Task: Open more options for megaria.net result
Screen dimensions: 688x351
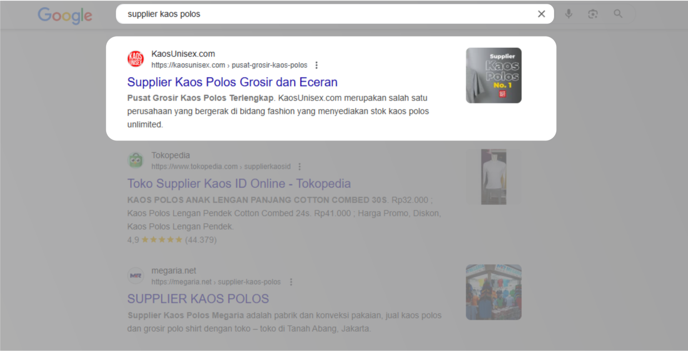Action: (x=291, y=282)
